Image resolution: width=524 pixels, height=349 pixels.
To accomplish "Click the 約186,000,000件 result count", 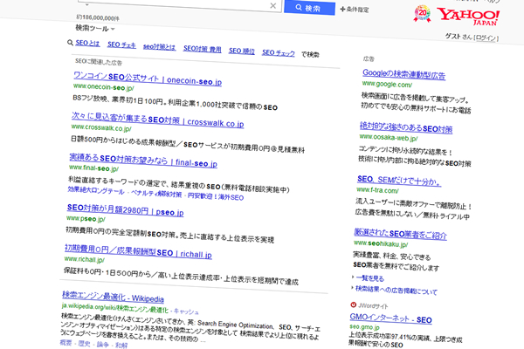I will tap(98, 17).
